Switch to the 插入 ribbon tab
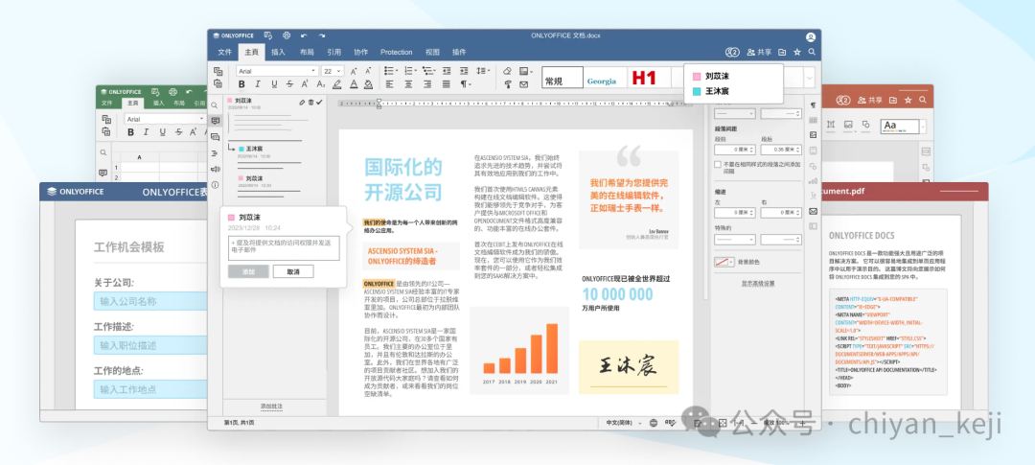 [278, 52]
